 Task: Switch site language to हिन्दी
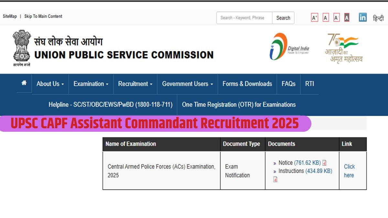pyautogui.click(x=378, y=18)
